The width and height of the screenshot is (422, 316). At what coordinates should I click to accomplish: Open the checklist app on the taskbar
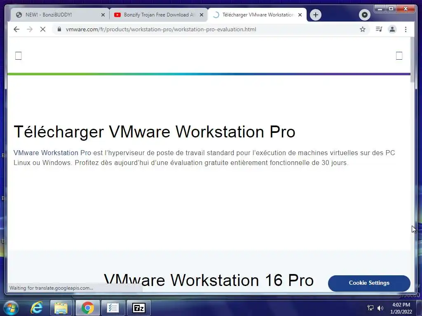click(x=113, y=308)
